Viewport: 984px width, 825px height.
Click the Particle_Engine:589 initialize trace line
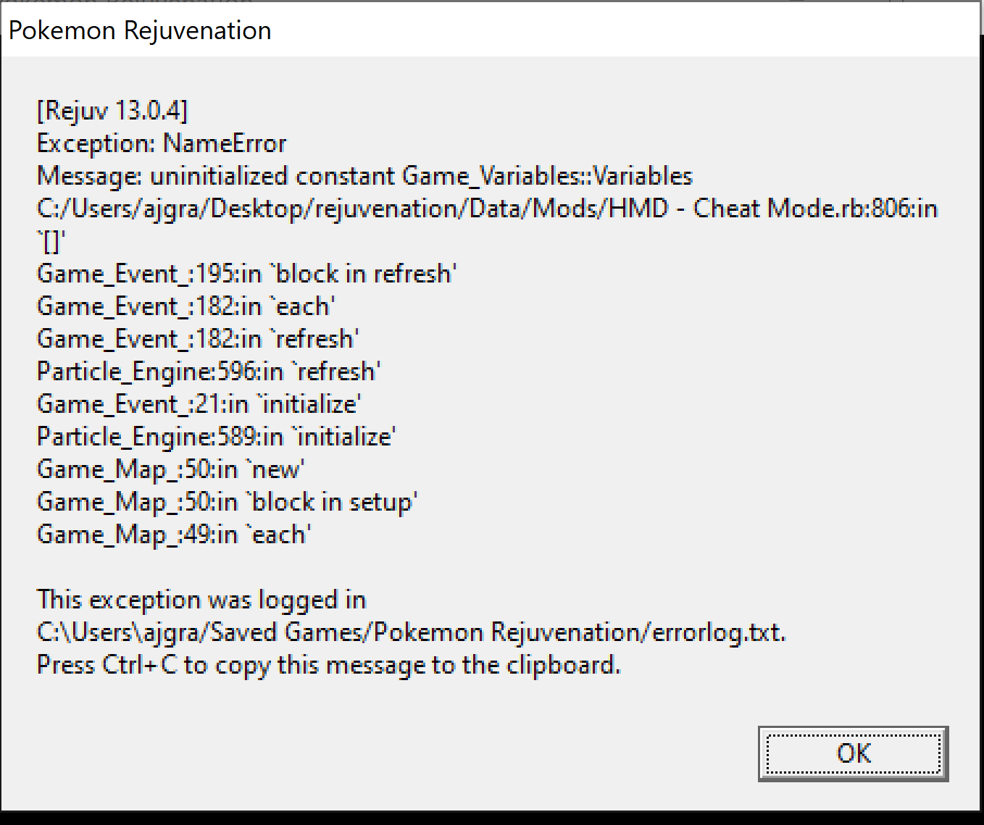[x=216, y=437]
